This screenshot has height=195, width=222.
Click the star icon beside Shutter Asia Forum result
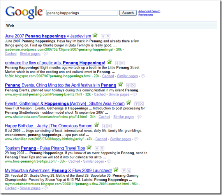coord(128,102)
